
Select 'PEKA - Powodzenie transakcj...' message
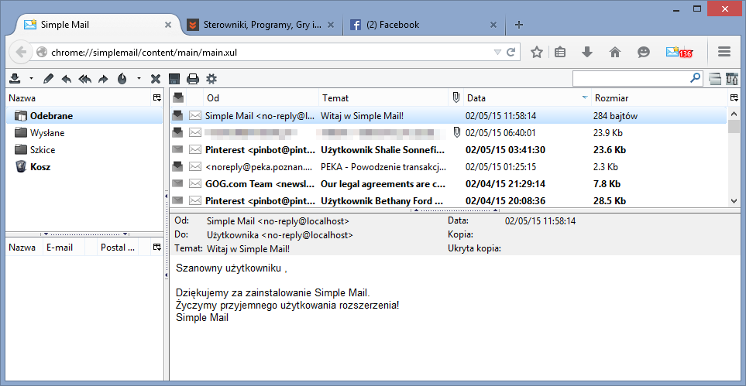click(383, 167)
